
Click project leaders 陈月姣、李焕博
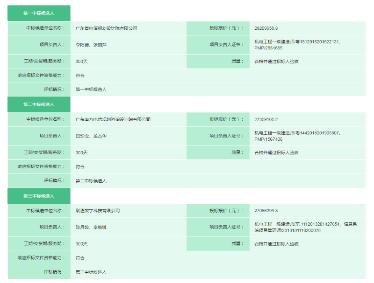(91, 228)
